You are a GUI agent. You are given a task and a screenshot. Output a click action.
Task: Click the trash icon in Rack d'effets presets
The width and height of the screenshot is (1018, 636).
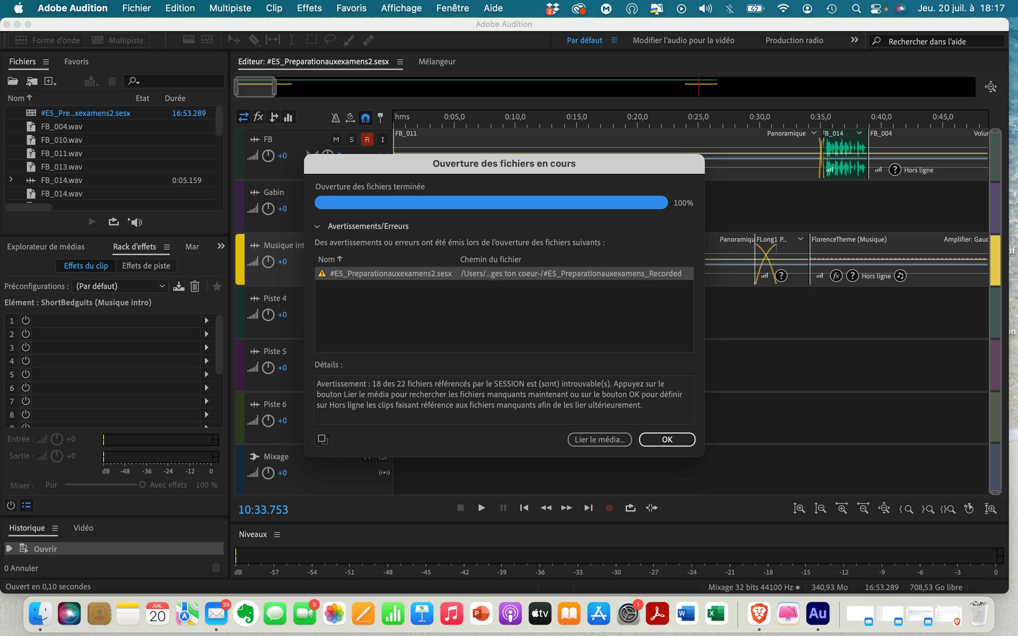pos(195,287)
